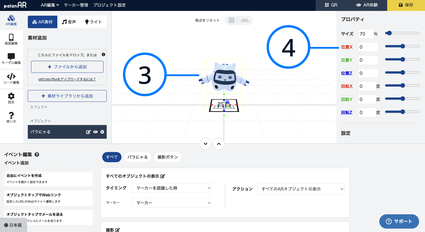425x232 pixels.
Task: Select the 音声 tab
Action: (x=69, y=22)
